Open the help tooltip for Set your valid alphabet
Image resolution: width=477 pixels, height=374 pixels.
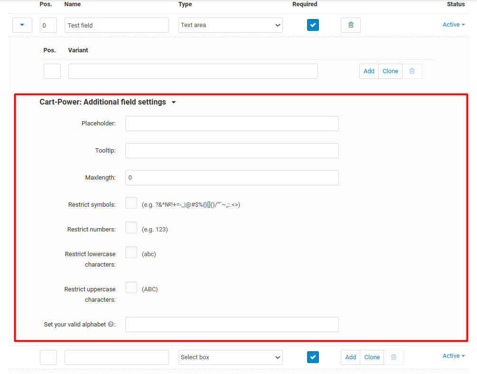111,325
